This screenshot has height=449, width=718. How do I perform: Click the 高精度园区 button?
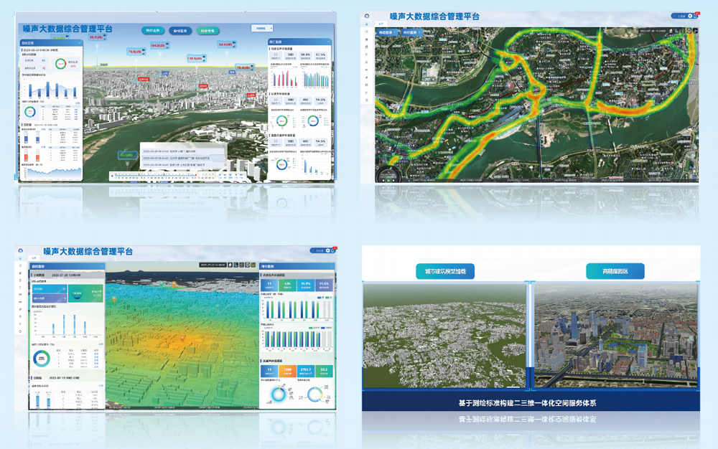[x=615, y=271]
